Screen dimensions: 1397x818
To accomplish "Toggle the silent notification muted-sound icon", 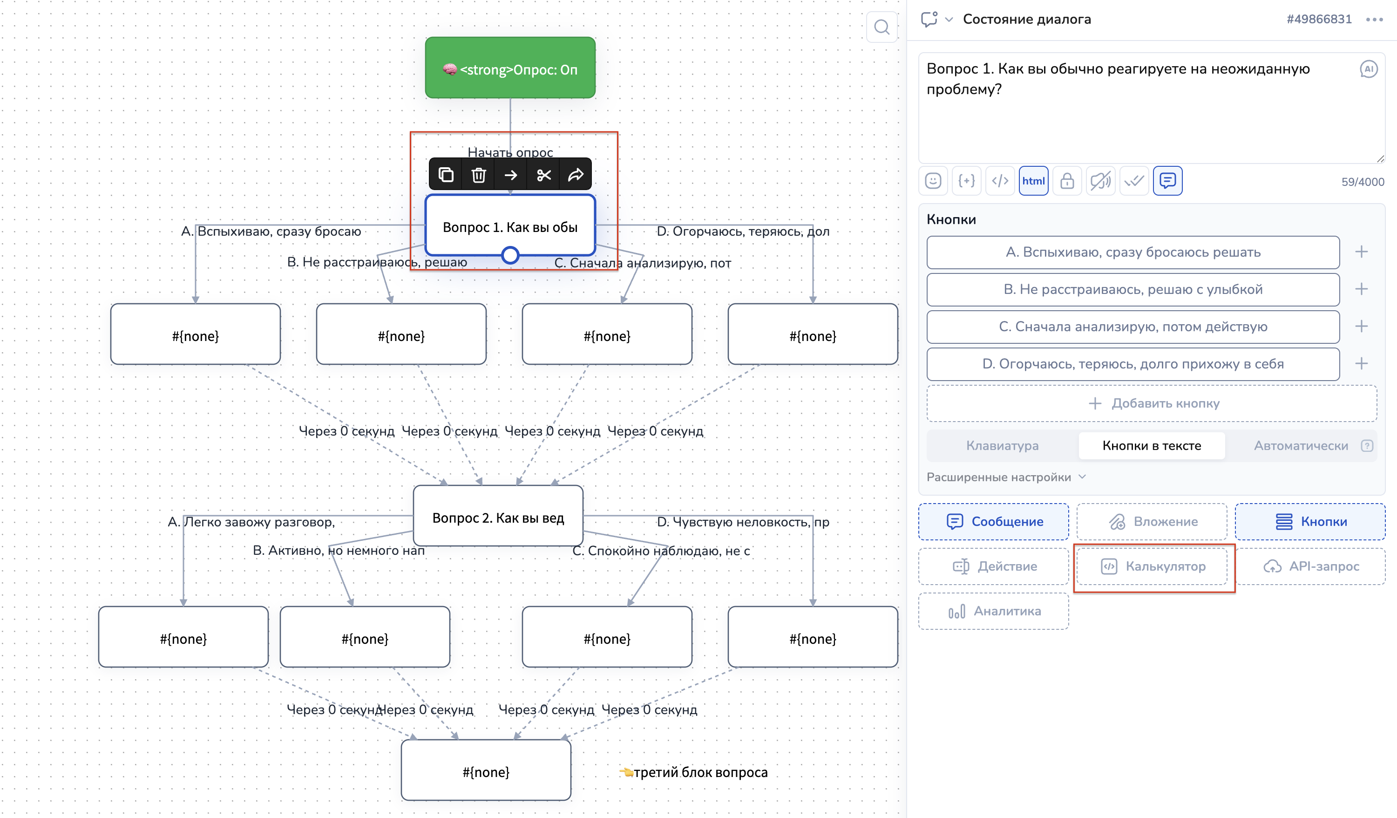I will point(1100,181).
